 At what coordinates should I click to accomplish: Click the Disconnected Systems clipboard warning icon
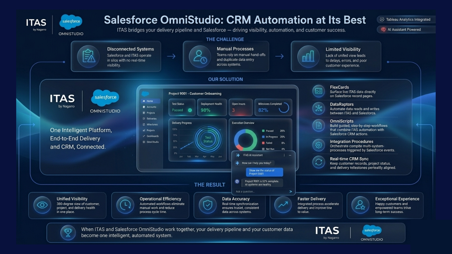(88, 56)
